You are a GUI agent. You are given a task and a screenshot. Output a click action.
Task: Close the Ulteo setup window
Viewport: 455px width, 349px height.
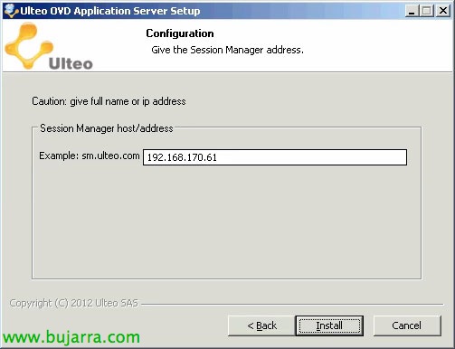(x=443, y=11)
